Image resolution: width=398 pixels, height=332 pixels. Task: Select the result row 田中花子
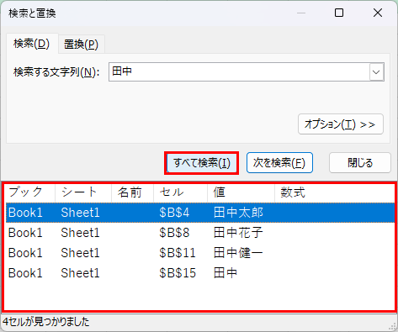[200, 233]
